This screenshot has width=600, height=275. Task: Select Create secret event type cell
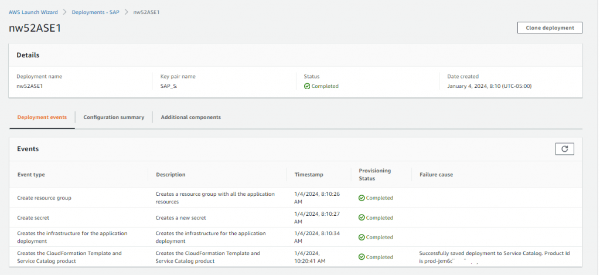pyautogui.click(x=33, y=218)
